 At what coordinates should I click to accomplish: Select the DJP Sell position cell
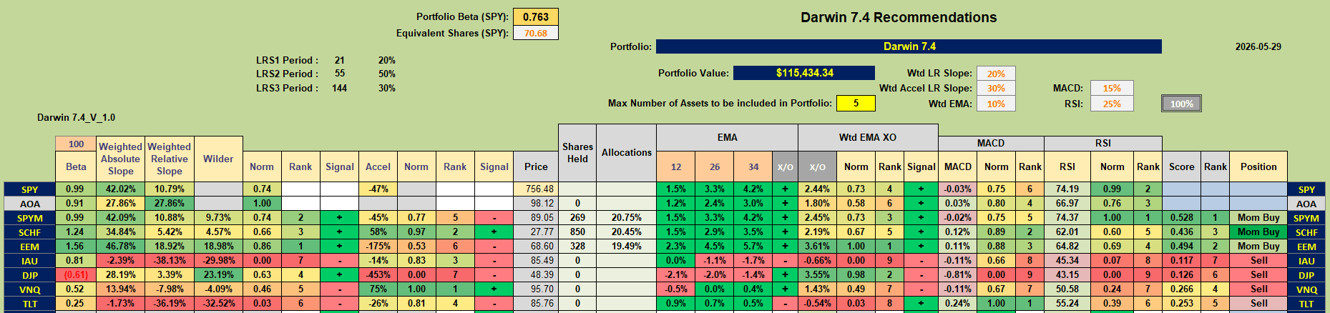pyautogui.click(x=1258, y=274)
